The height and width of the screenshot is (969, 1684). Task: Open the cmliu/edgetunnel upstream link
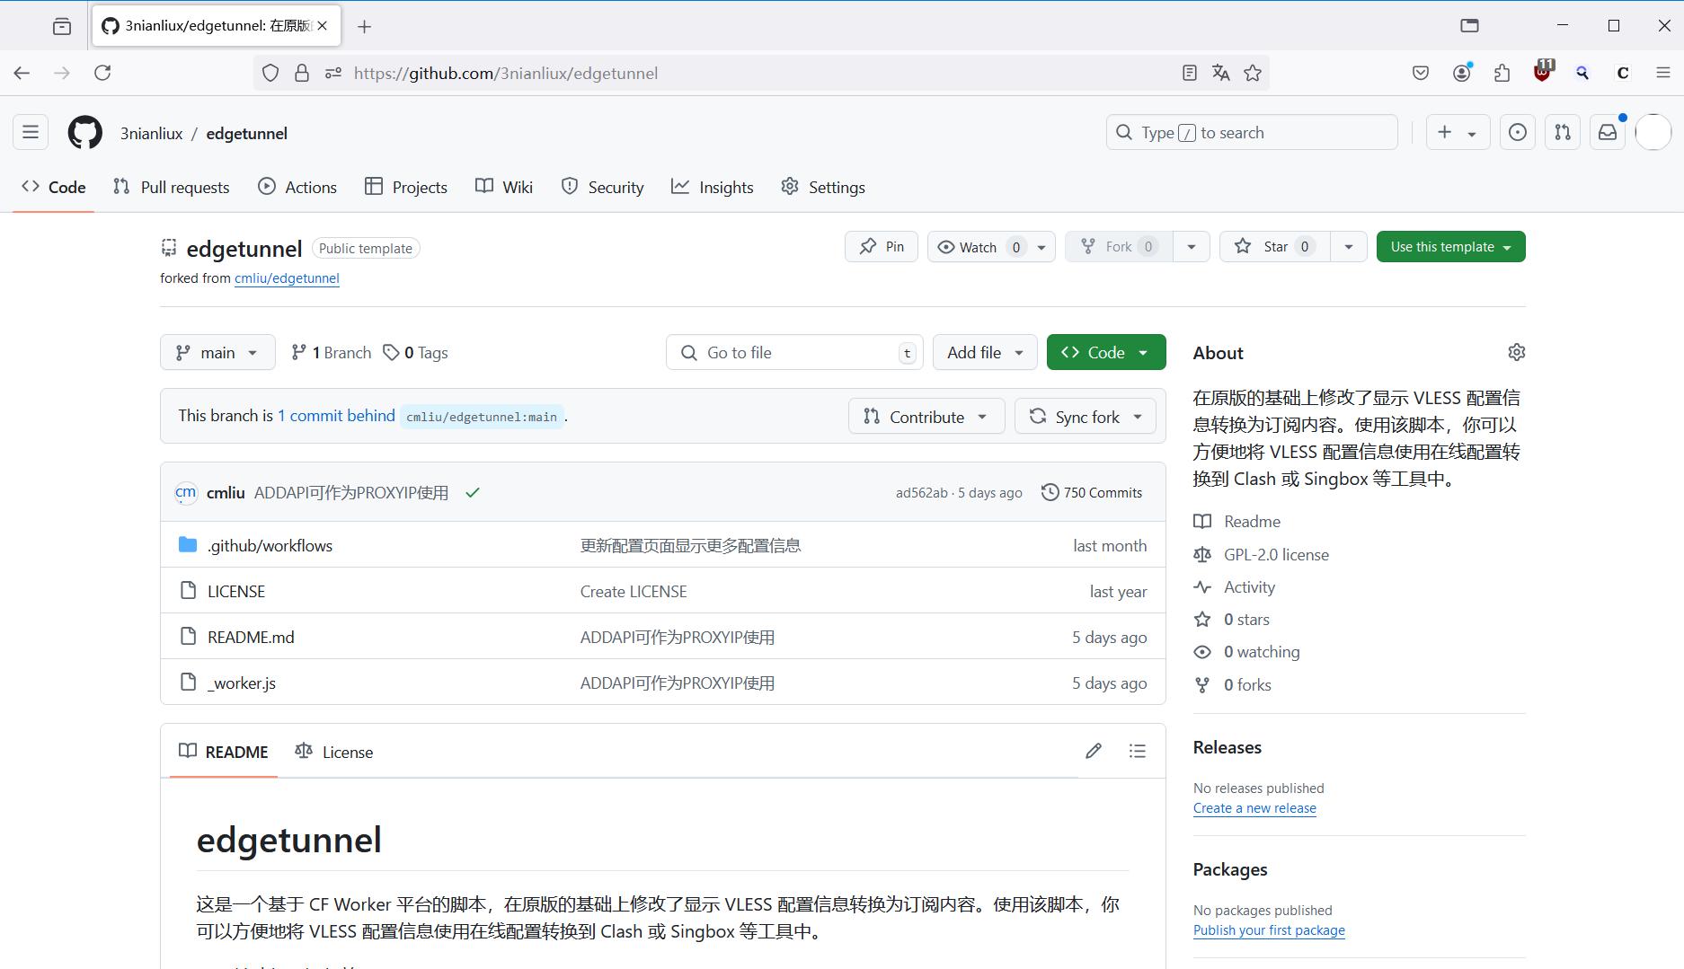pyautogui.click(x=287, y=278)
